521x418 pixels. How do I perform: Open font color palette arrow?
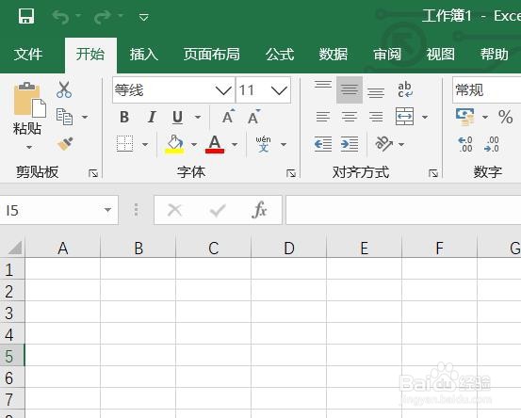tap(235, 144)
